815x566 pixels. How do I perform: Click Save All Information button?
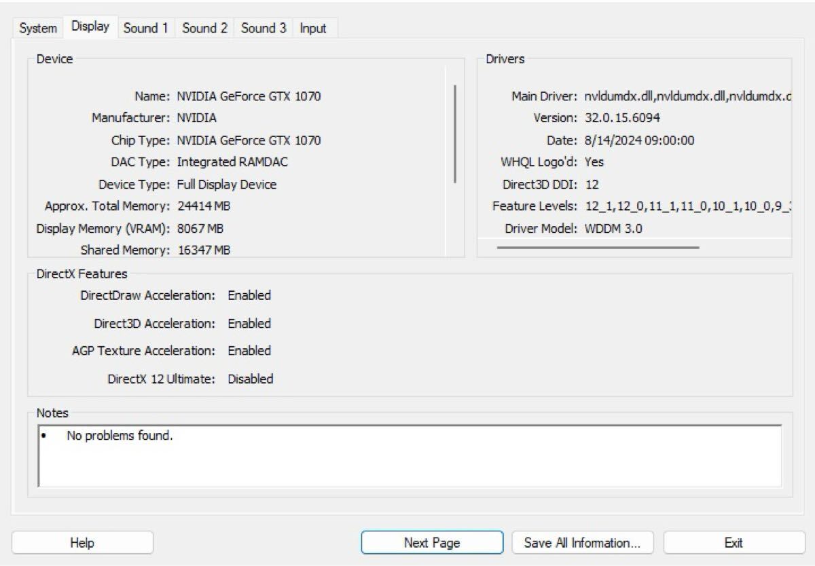click(x=582, y=543)
